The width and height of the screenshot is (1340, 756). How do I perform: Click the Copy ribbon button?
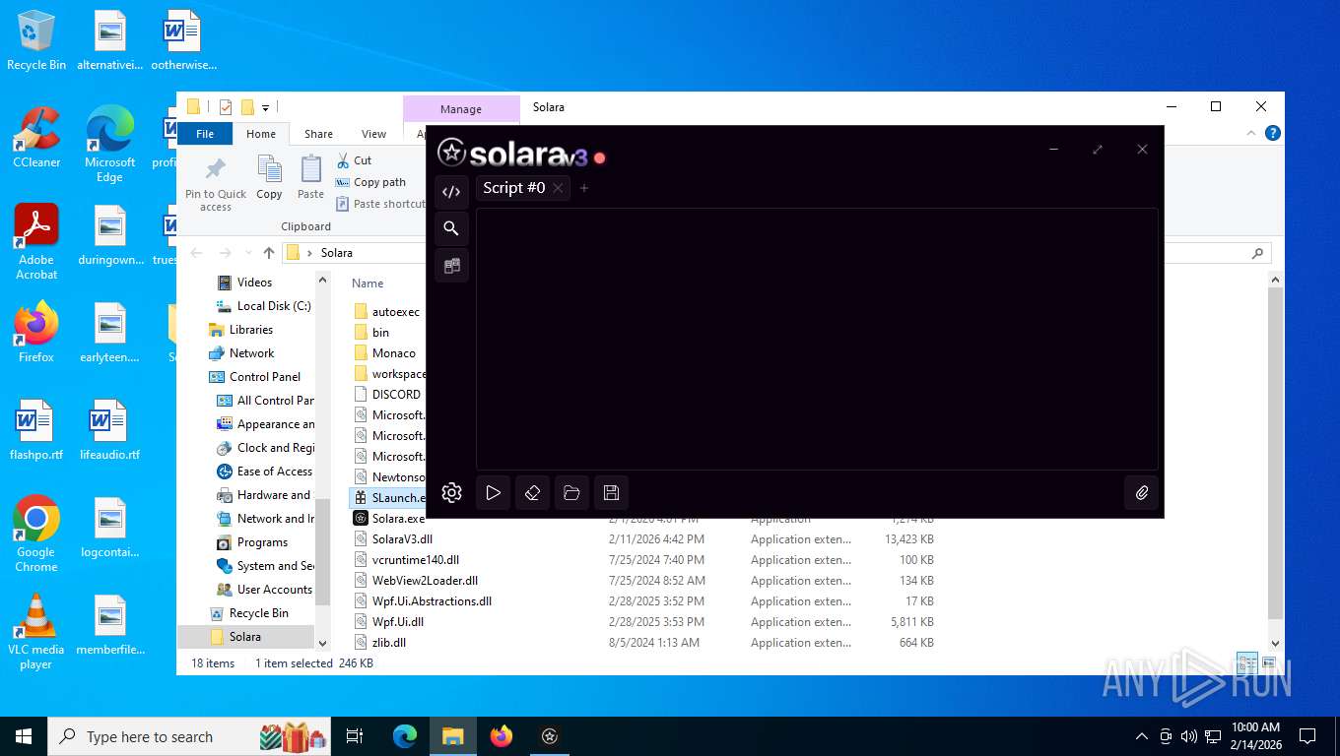tap(269, 178)
